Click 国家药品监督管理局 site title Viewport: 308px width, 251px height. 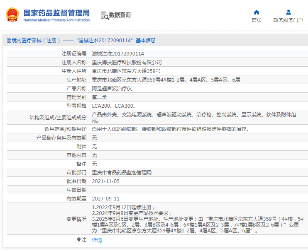coord(56,13)
